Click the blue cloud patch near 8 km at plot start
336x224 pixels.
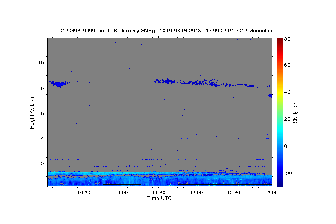[x=59, y=83]
